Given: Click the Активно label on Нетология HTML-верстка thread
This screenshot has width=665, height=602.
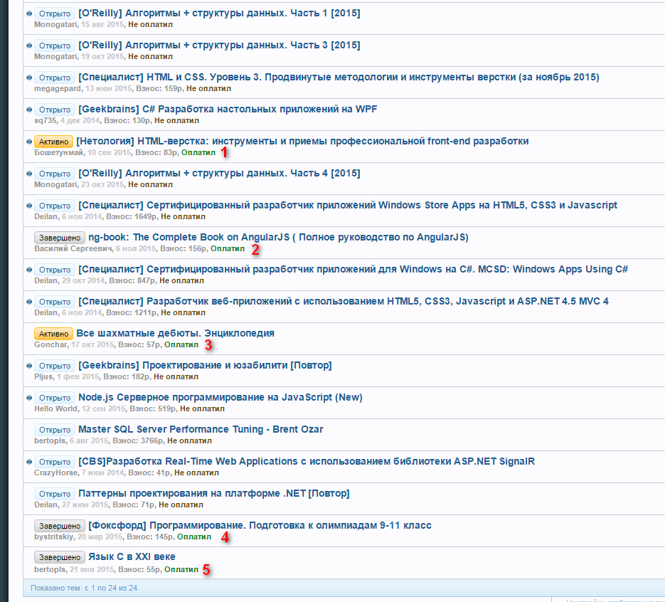Looking at the screenshot, I should 53,142.
